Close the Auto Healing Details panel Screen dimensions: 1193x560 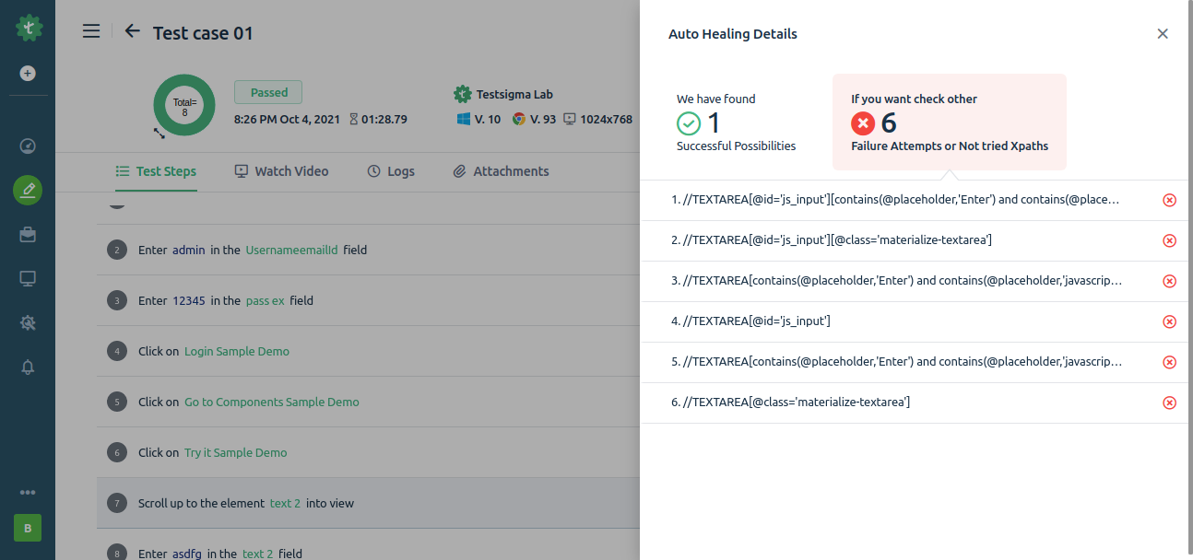(x=1163, y=34)
